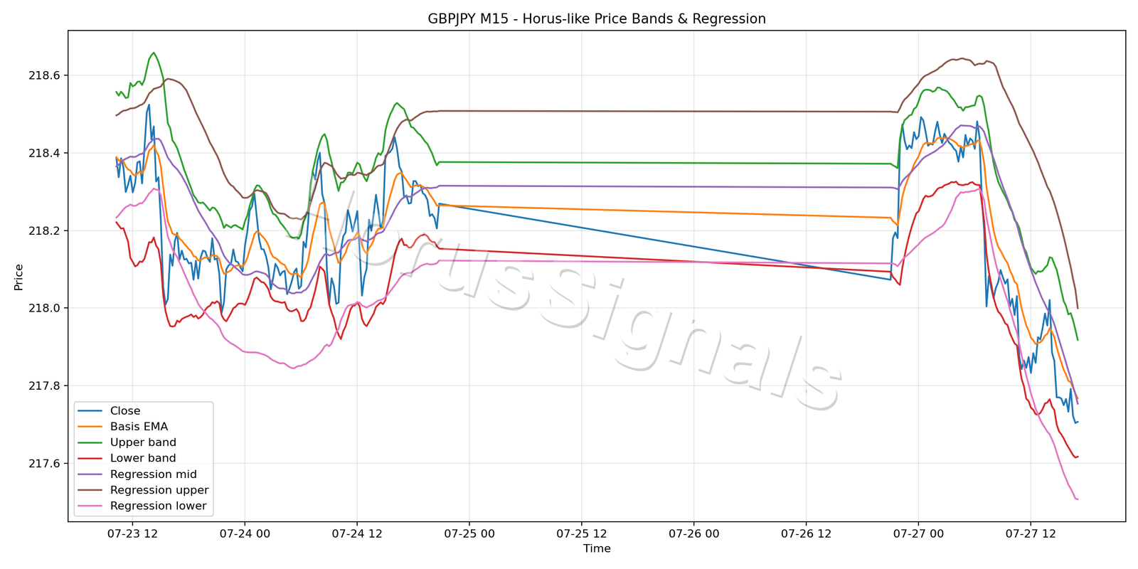Click the 'Regression lower' legend entry label
Screen dimensions: 1138x569
158,506
